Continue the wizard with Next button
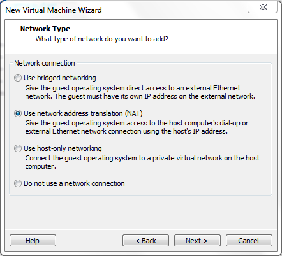282x256 pixels. (197, 241)
